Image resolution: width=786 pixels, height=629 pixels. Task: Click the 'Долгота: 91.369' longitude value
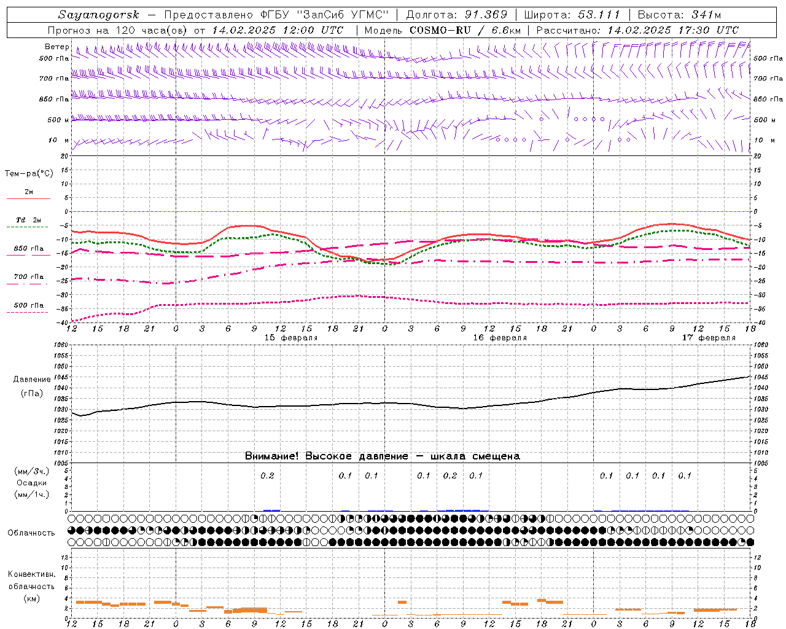[457, 15]
